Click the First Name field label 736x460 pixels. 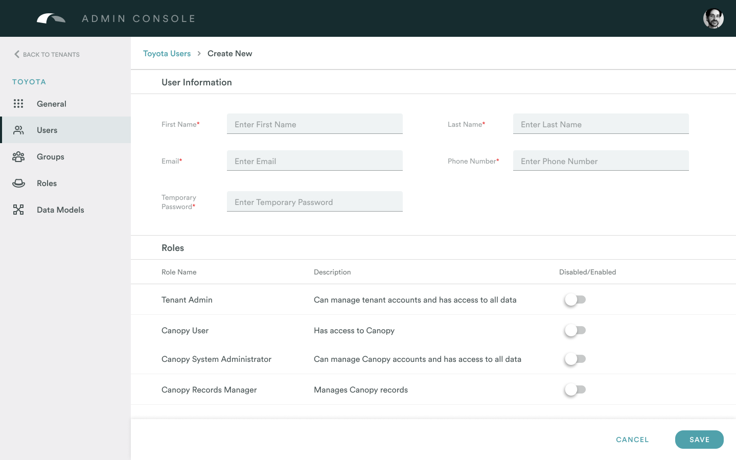(180, 124)
